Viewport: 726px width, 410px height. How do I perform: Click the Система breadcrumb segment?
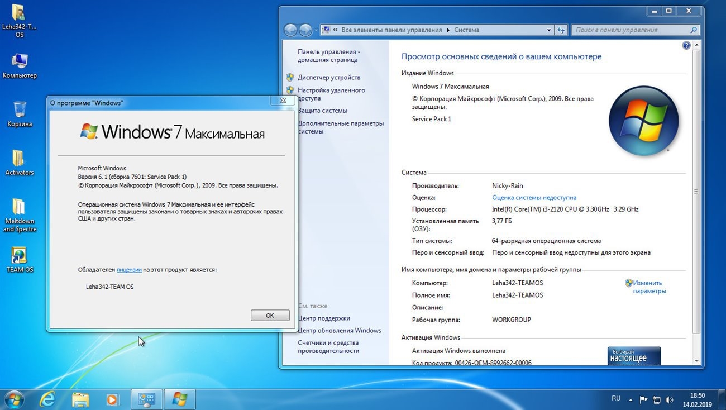coord(466,30)
